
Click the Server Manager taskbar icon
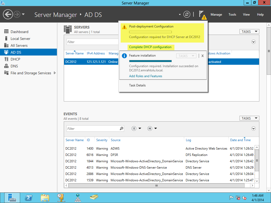(x=12, y=198)
